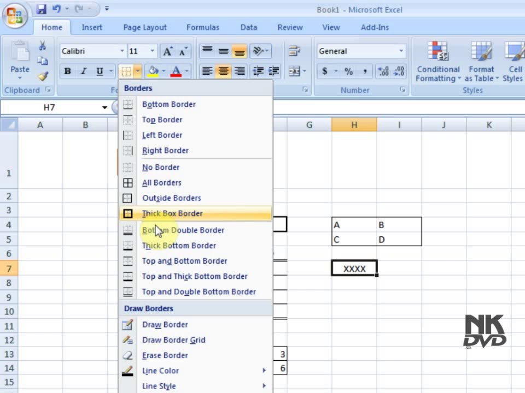Apply the red font color

click(x=176, y=71)
